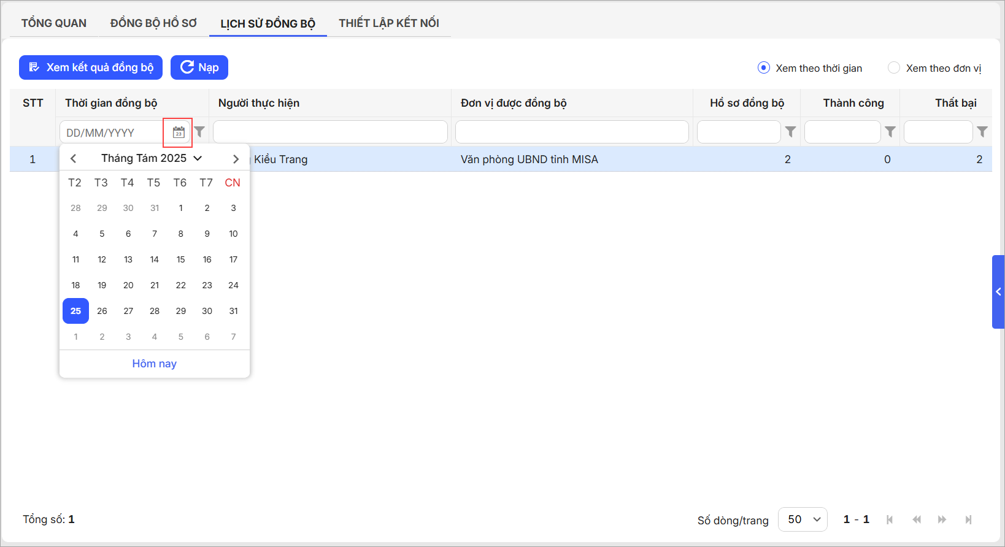Image resolution: width=1005 pixels, height=547 pixels.
Task: Select 'Xem theo đơn vị' radio option
Action: pyautogui.click(x=894, y=68)
